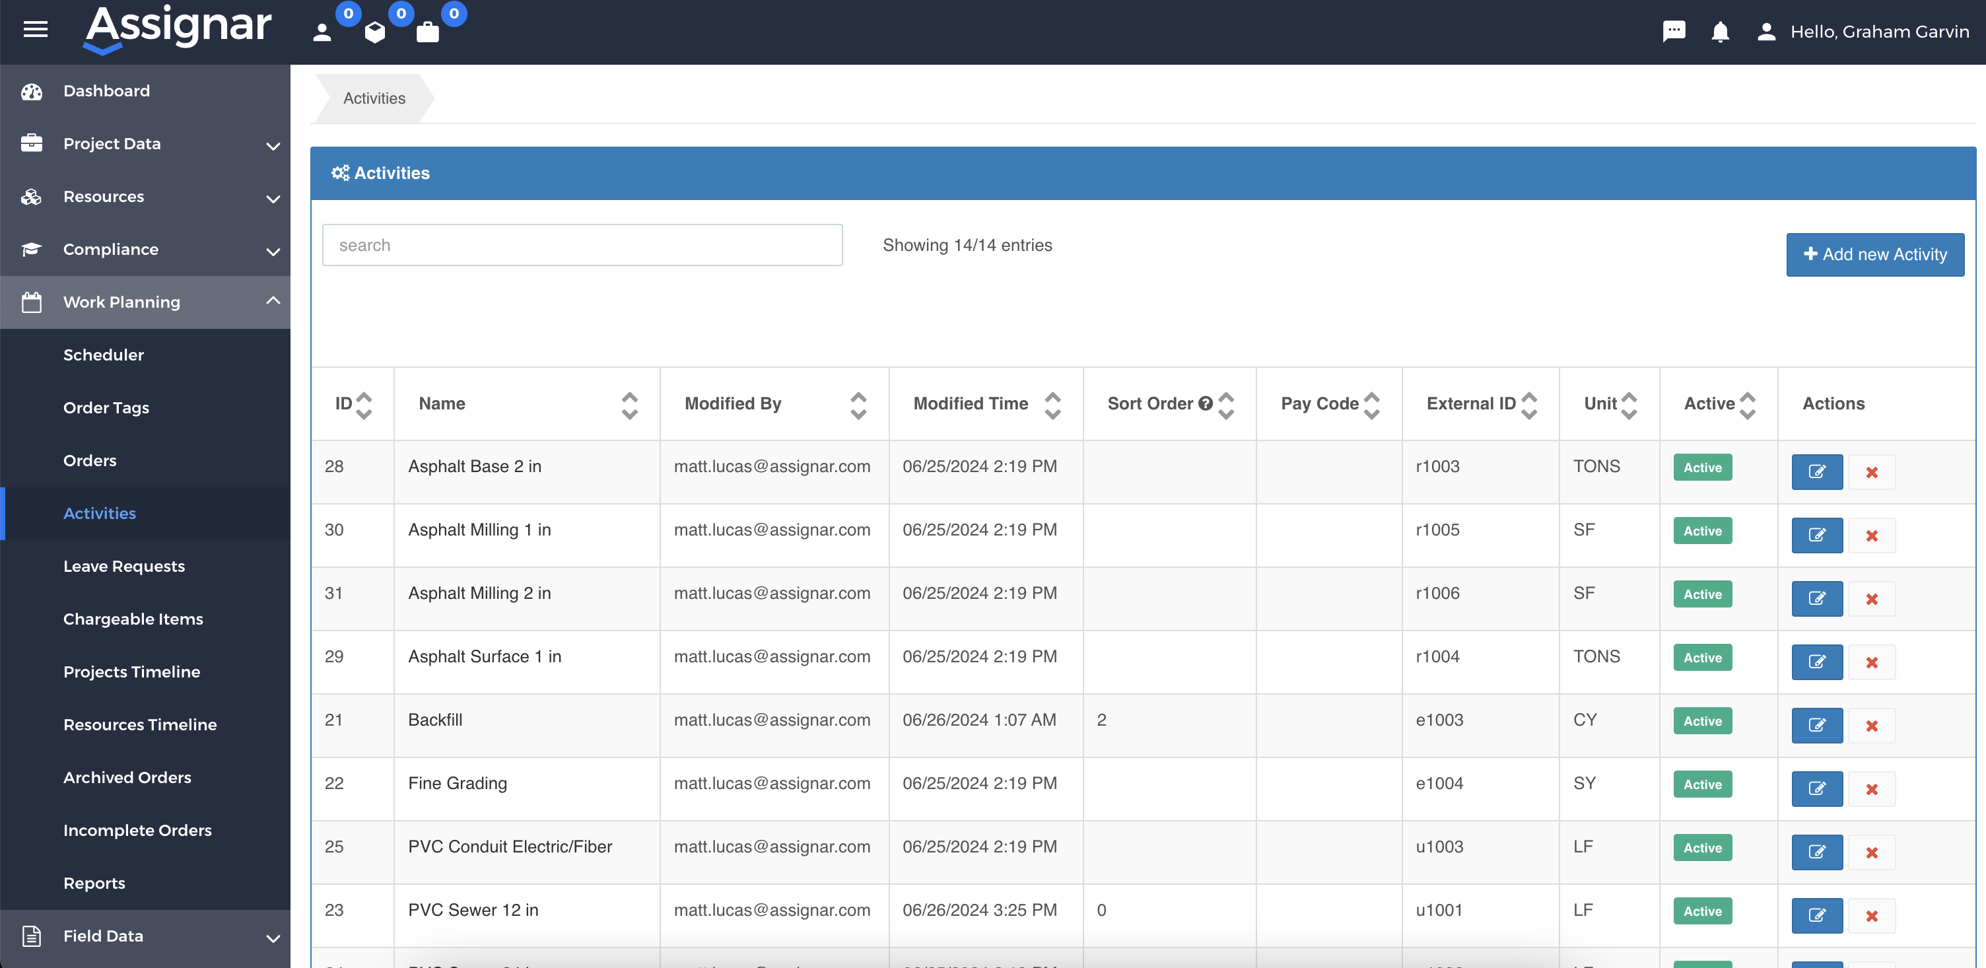Click inside the search field
Screen dimensions: 1986x968
tap(582, 244)
